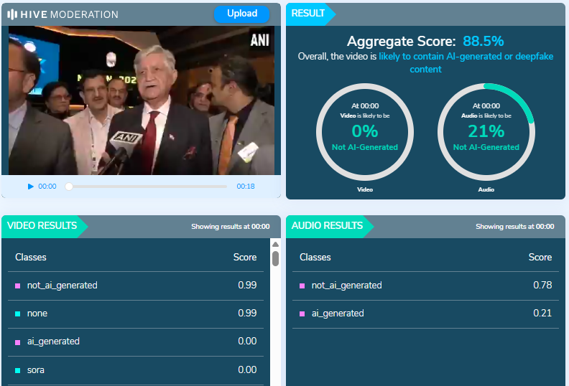This screenshot has height=386, width=569.
Task: Click the cyan marker beside 'none' class
Action: 18,314
